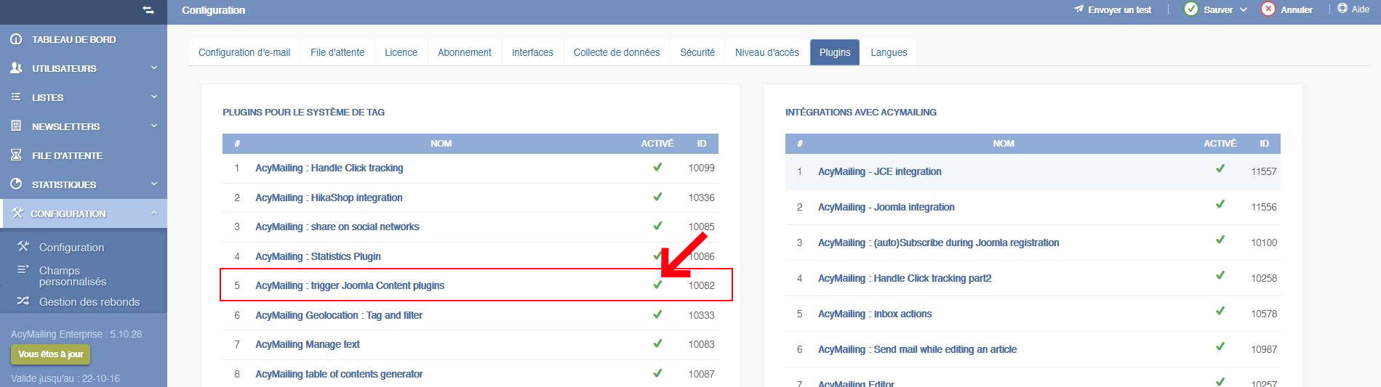Viewport: 1381px width, 387px height.
Task: Click the Tableau de bord dashboard icon
Action: pyautogui.click(x=16, y=39)
